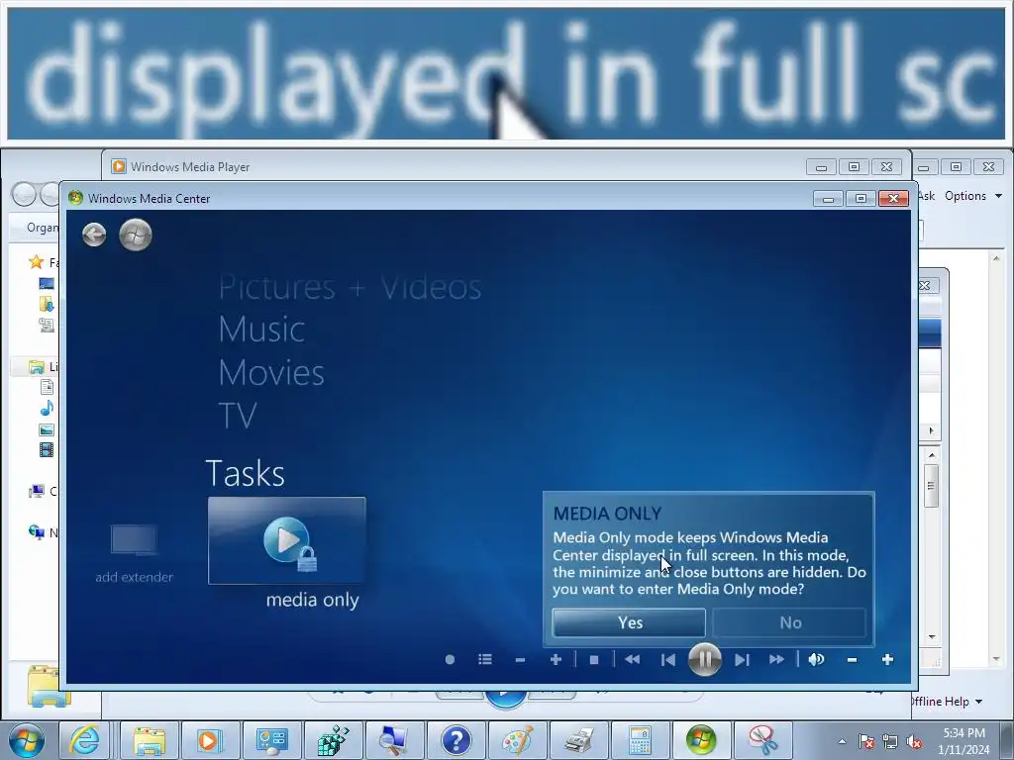Switch to Windows Media Center taskbar icon
The width and height of the screenshot is (1014, 760).
point(701,740)
